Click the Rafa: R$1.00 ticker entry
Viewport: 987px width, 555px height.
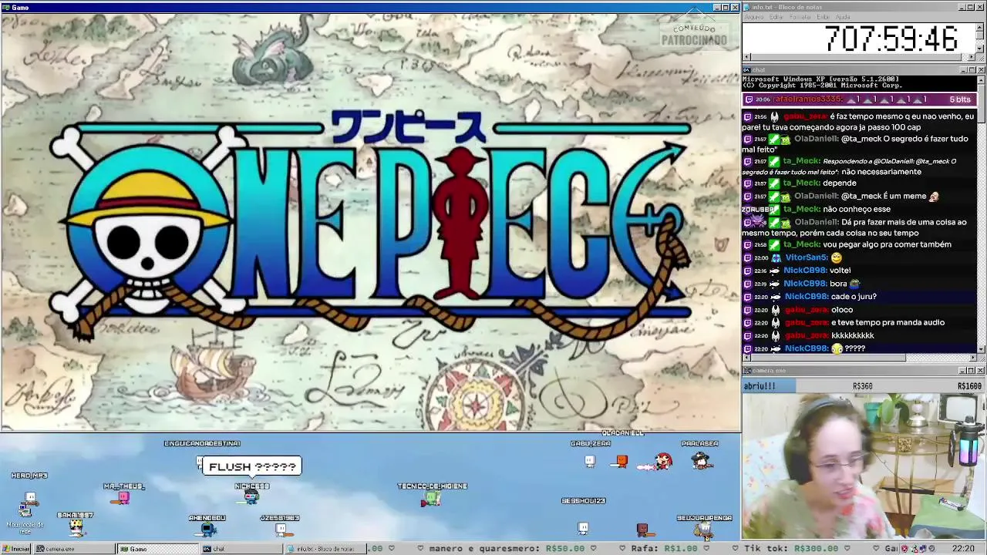[663, 549]
